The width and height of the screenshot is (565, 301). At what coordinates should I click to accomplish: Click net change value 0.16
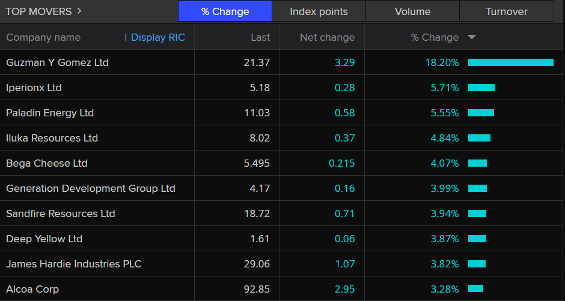(x=345, y=188)
